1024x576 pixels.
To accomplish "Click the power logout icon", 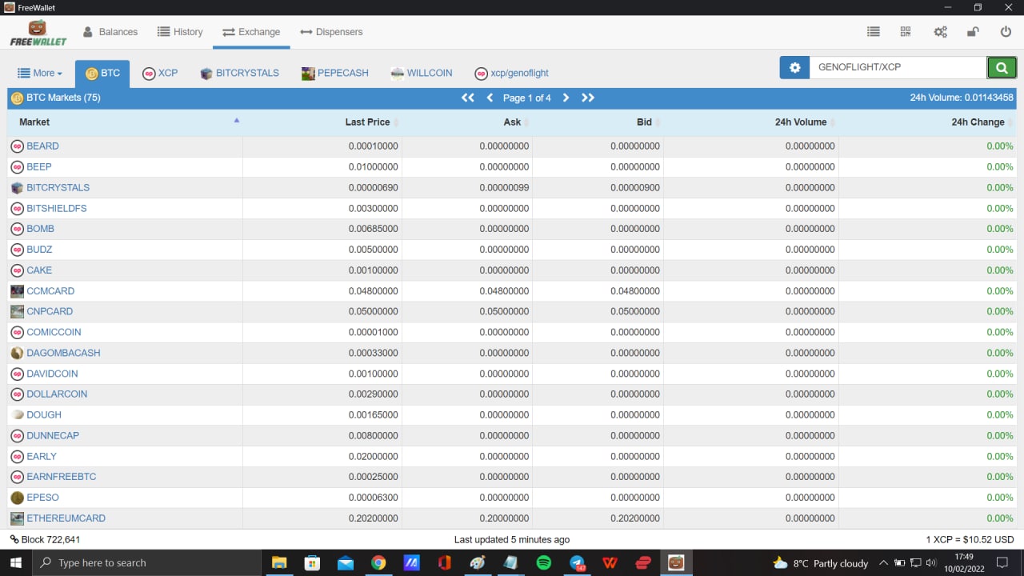I will tap(1006, 32).
